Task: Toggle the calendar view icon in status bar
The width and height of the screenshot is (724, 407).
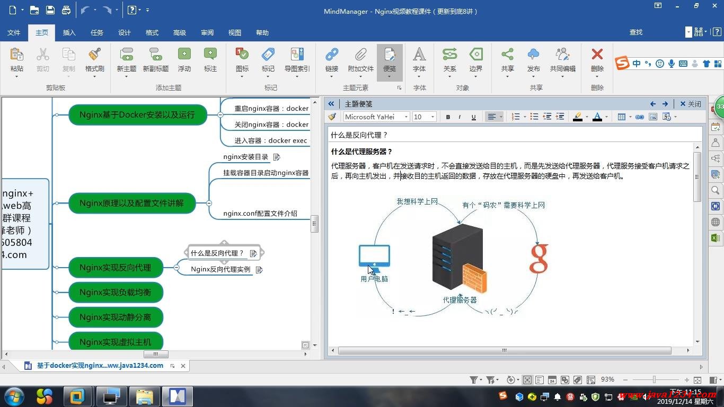Action: [x=552, y=380]
